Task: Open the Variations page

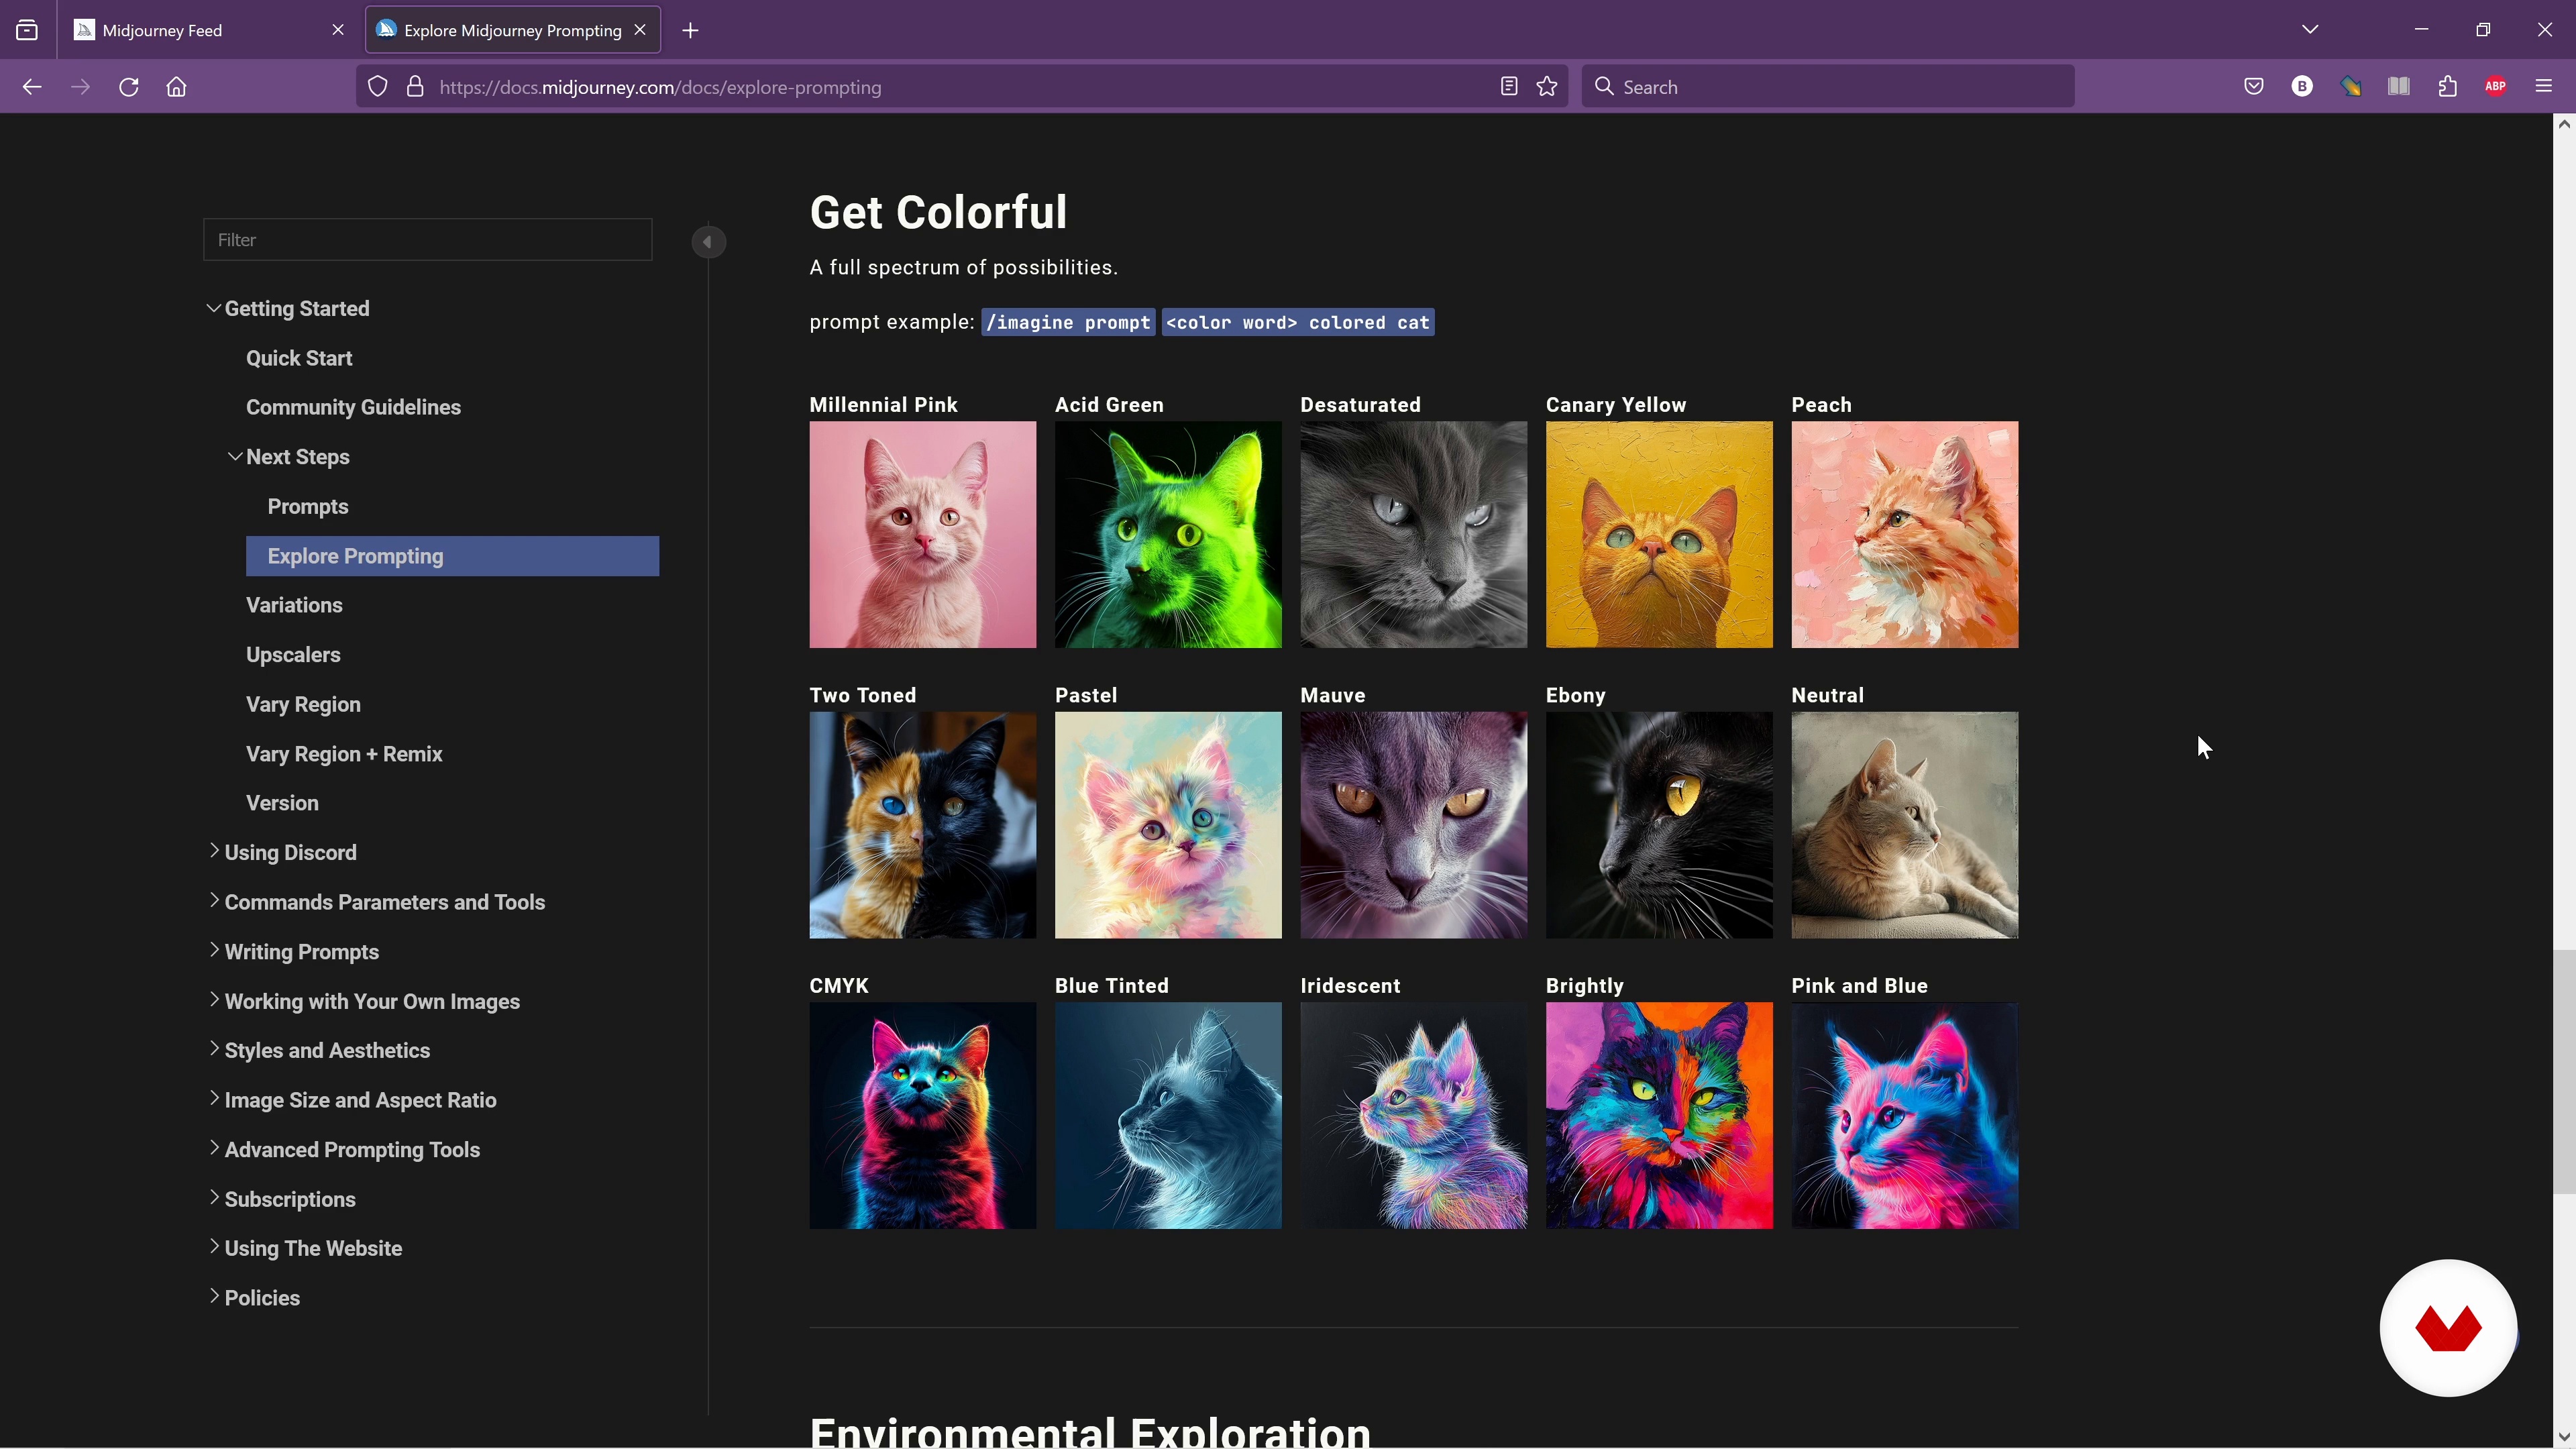Action: click(x=294, y=605)
